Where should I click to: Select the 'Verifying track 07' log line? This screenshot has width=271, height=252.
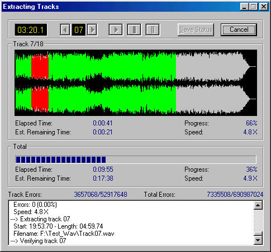pyautogui.click(x=38, y=241)
